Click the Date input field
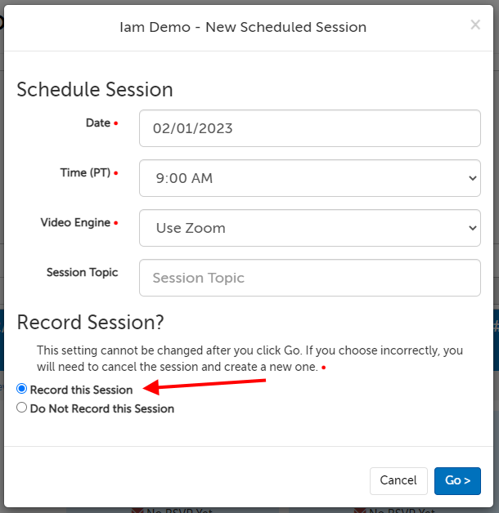 pyautogui.click(x=309, y=128)
